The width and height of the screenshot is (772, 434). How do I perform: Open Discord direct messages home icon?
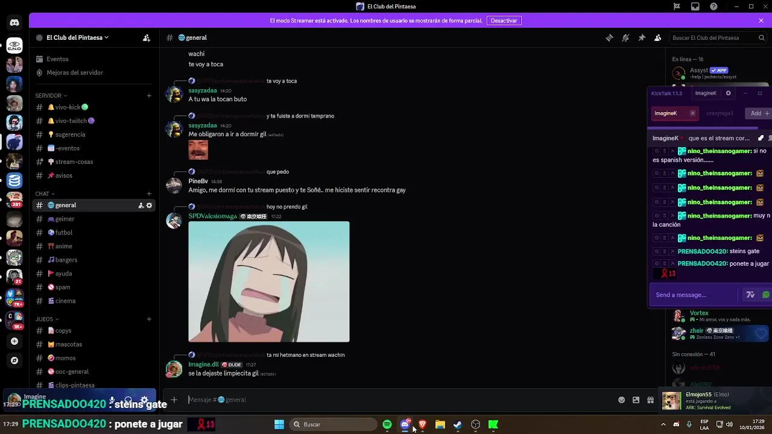click(14, 23)
